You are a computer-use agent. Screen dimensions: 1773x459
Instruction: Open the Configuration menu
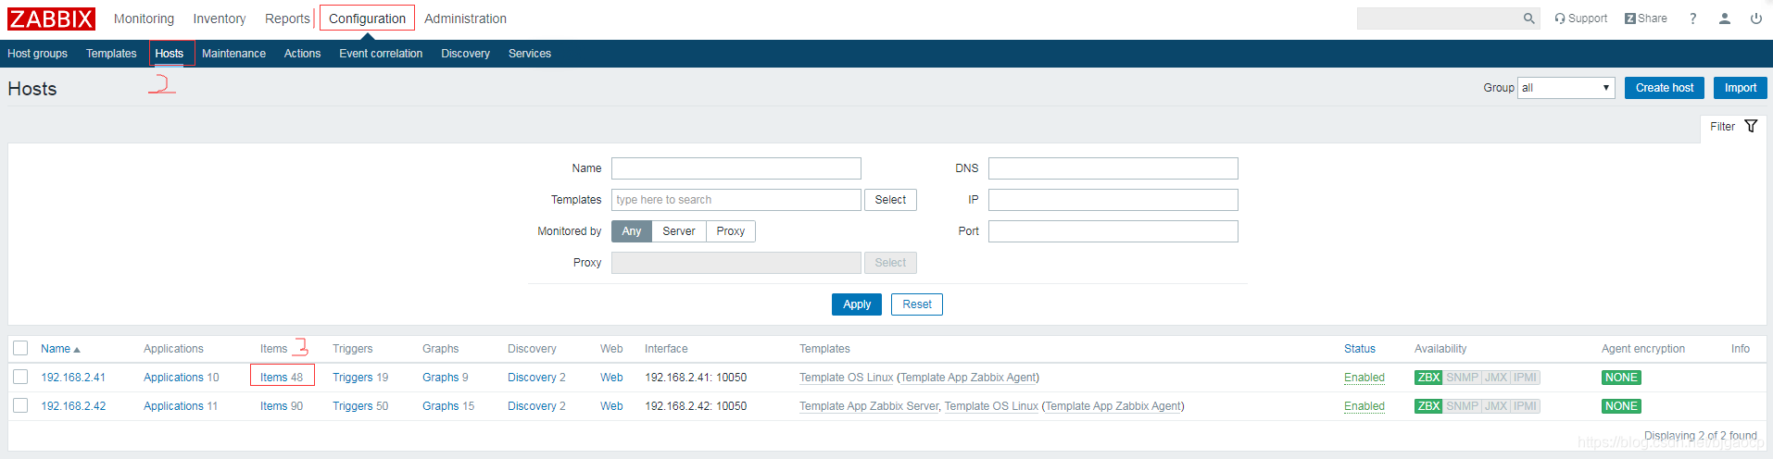(x=367, y=19)
